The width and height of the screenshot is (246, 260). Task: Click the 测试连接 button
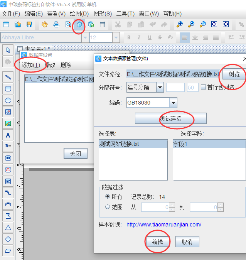170,118
